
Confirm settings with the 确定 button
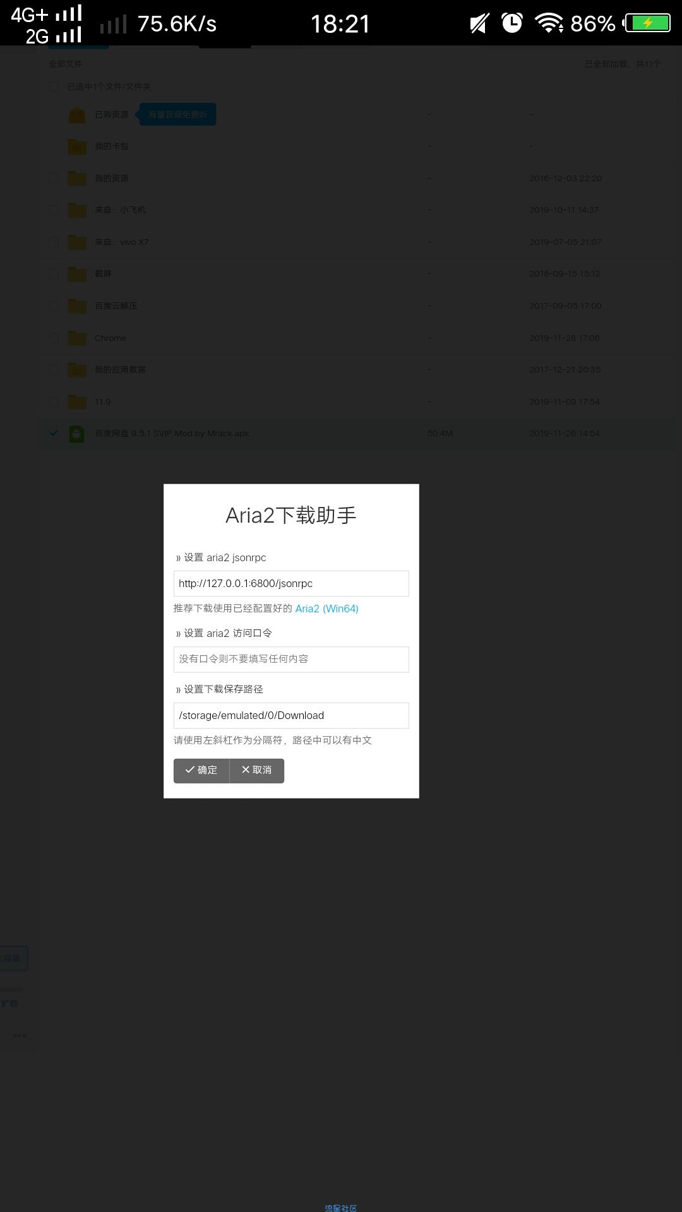[x=201, y=770]
